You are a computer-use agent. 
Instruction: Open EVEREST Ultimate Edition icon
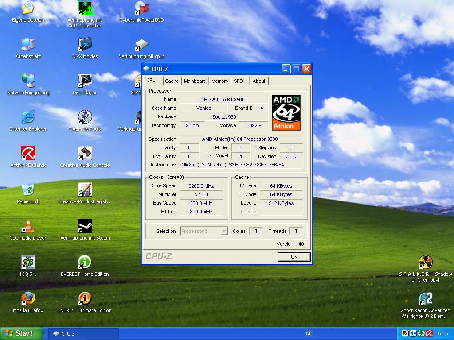coord(85,298)
